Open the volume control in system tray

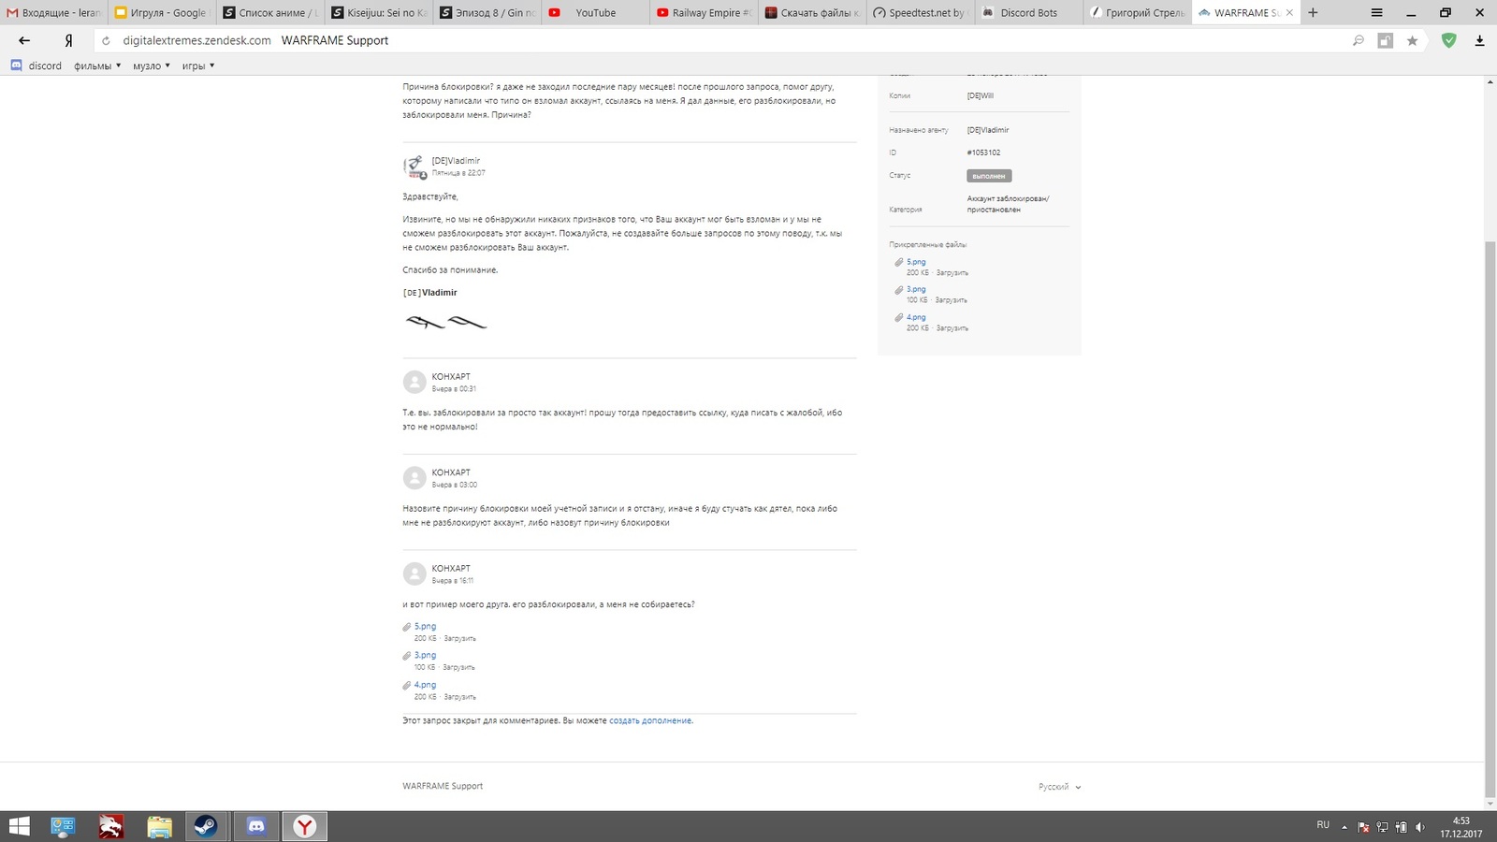tap(1420, 827)
